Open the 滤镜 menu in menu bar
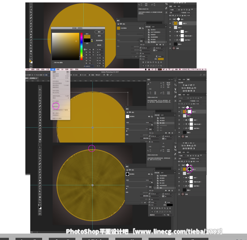The height and width of the screenshot is (240, 247). [x=58, y=70]
